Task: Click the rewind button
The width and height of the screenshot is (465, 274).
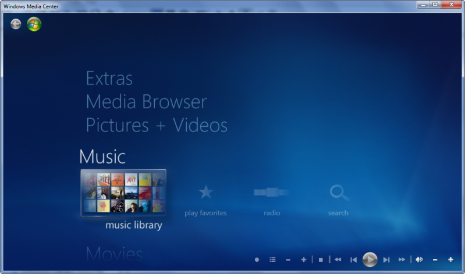Action: point(338,260)
